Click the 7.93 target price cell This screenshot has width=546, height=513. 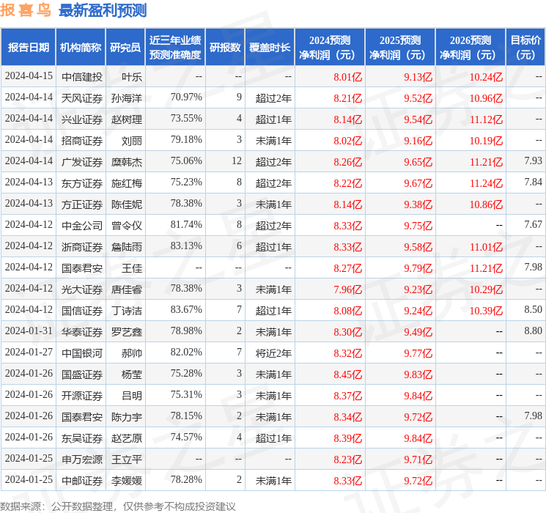533,160
